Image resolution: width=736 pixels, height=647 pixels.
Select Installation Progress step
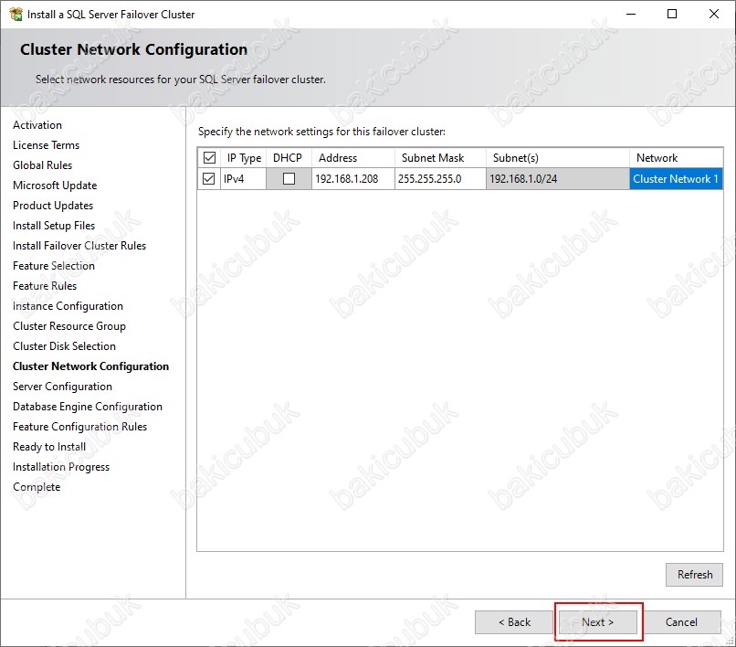coord(61,467)
